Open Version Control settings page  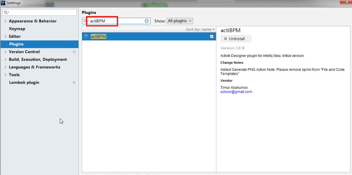point(24,52)
